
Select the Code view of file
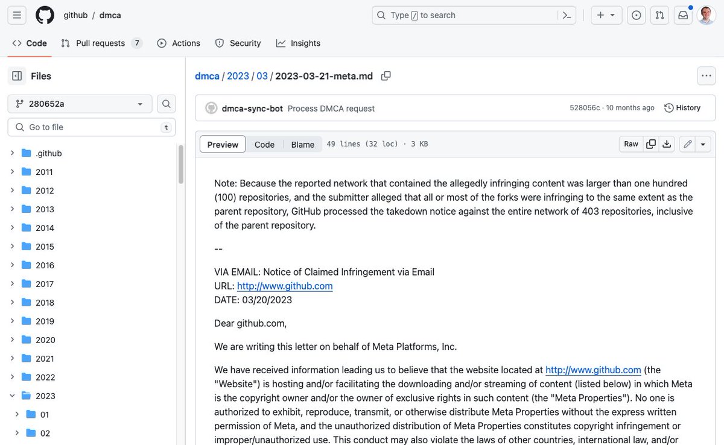pos(264,144)
